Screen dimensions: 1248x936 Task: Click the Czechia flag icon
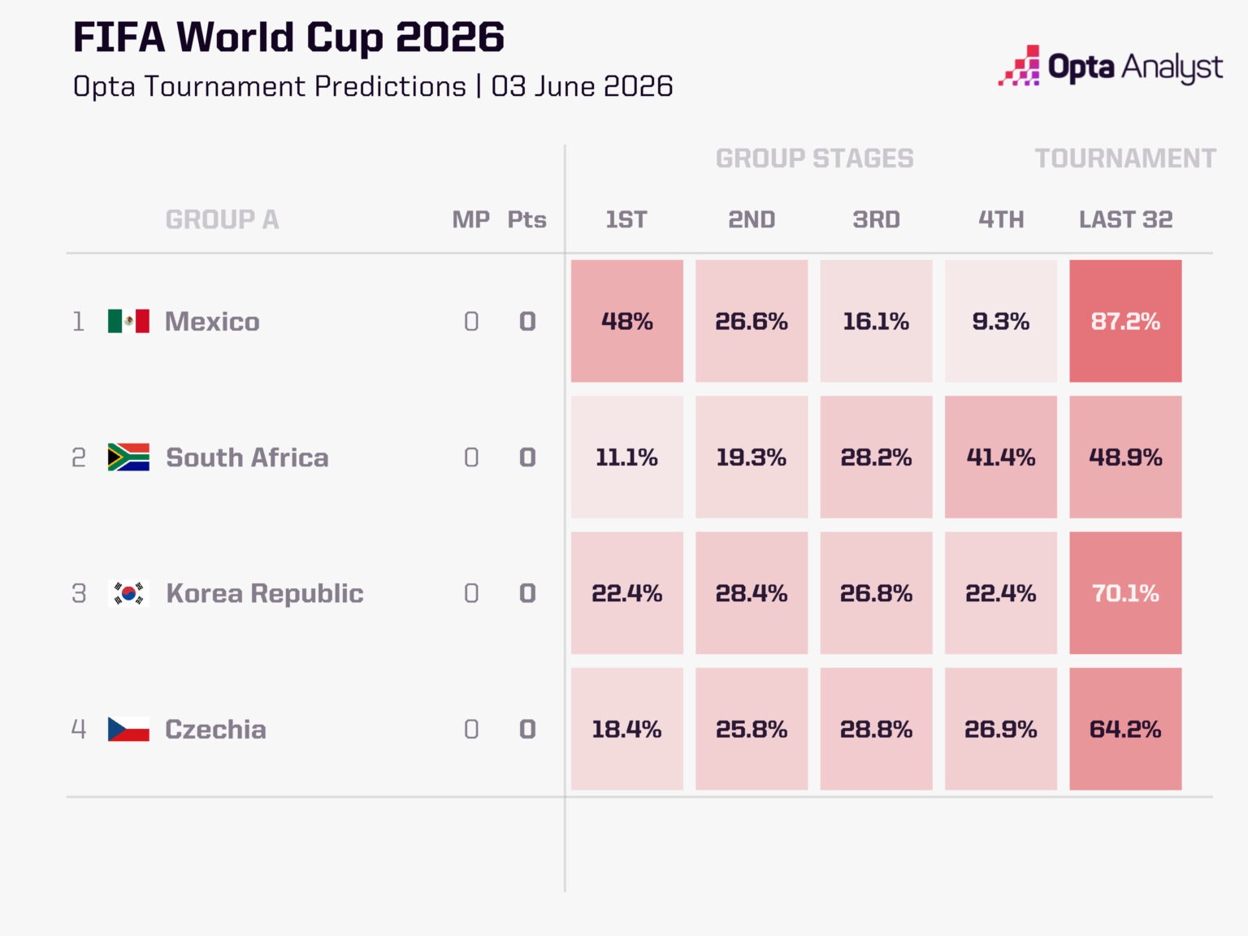click(128, 729)
